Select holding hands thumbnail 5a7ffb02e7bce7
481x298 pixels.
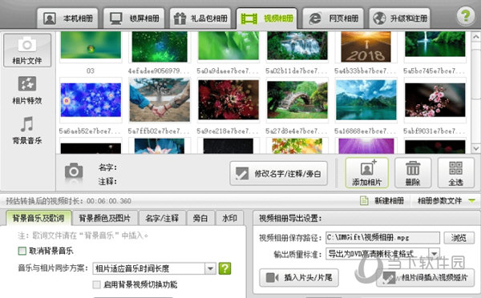[160, 100]
